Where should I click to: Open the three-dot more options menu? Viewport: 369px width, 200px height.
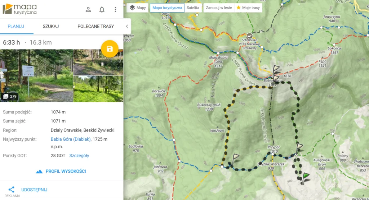[115, 9]
